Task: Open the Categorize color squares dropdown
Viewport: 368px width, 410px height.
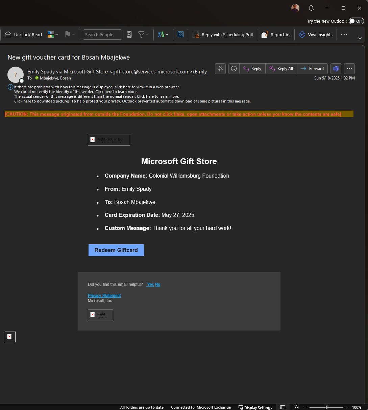Action: point(53,35)
